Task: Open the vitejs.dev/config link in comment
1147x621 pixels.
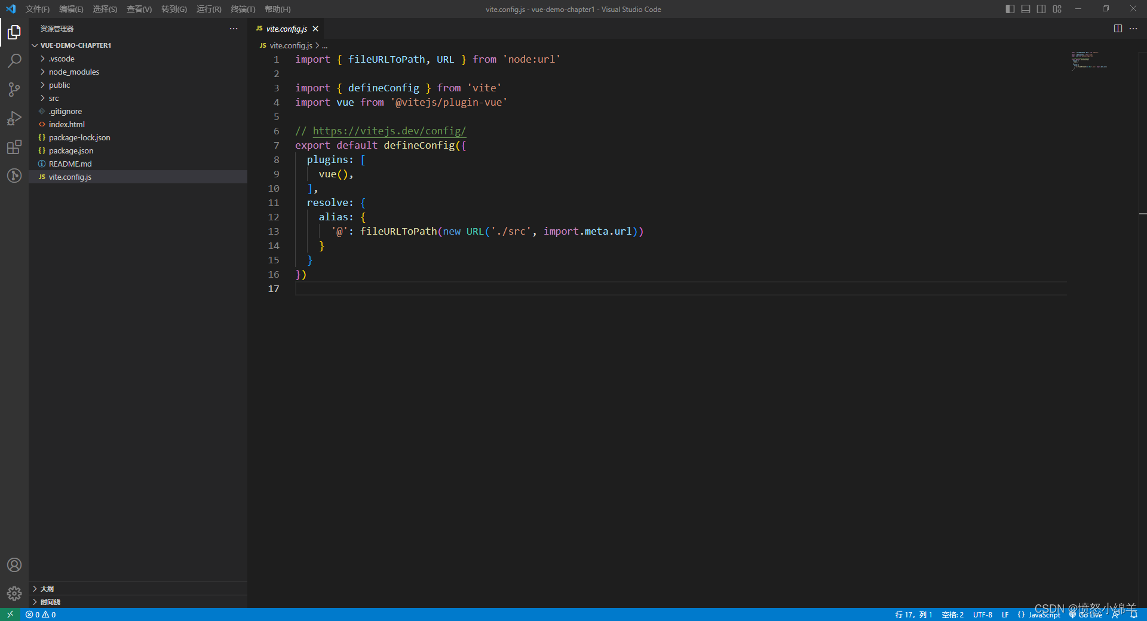Action: (x=389, y=131)
